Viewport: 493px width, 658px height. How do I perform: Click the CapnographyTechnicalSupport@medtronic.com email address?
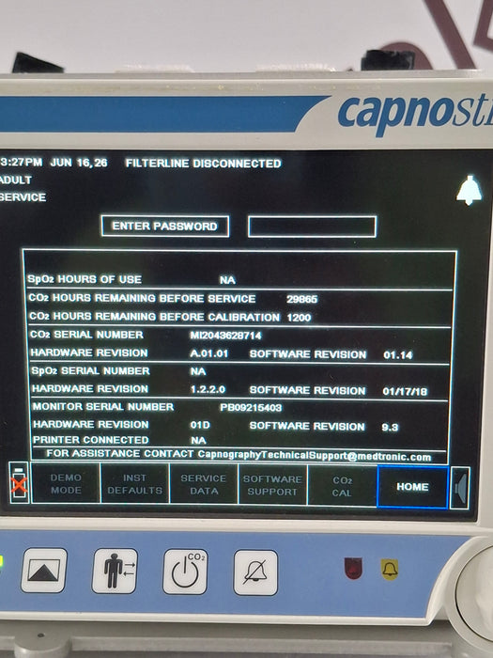click(315, 456)
